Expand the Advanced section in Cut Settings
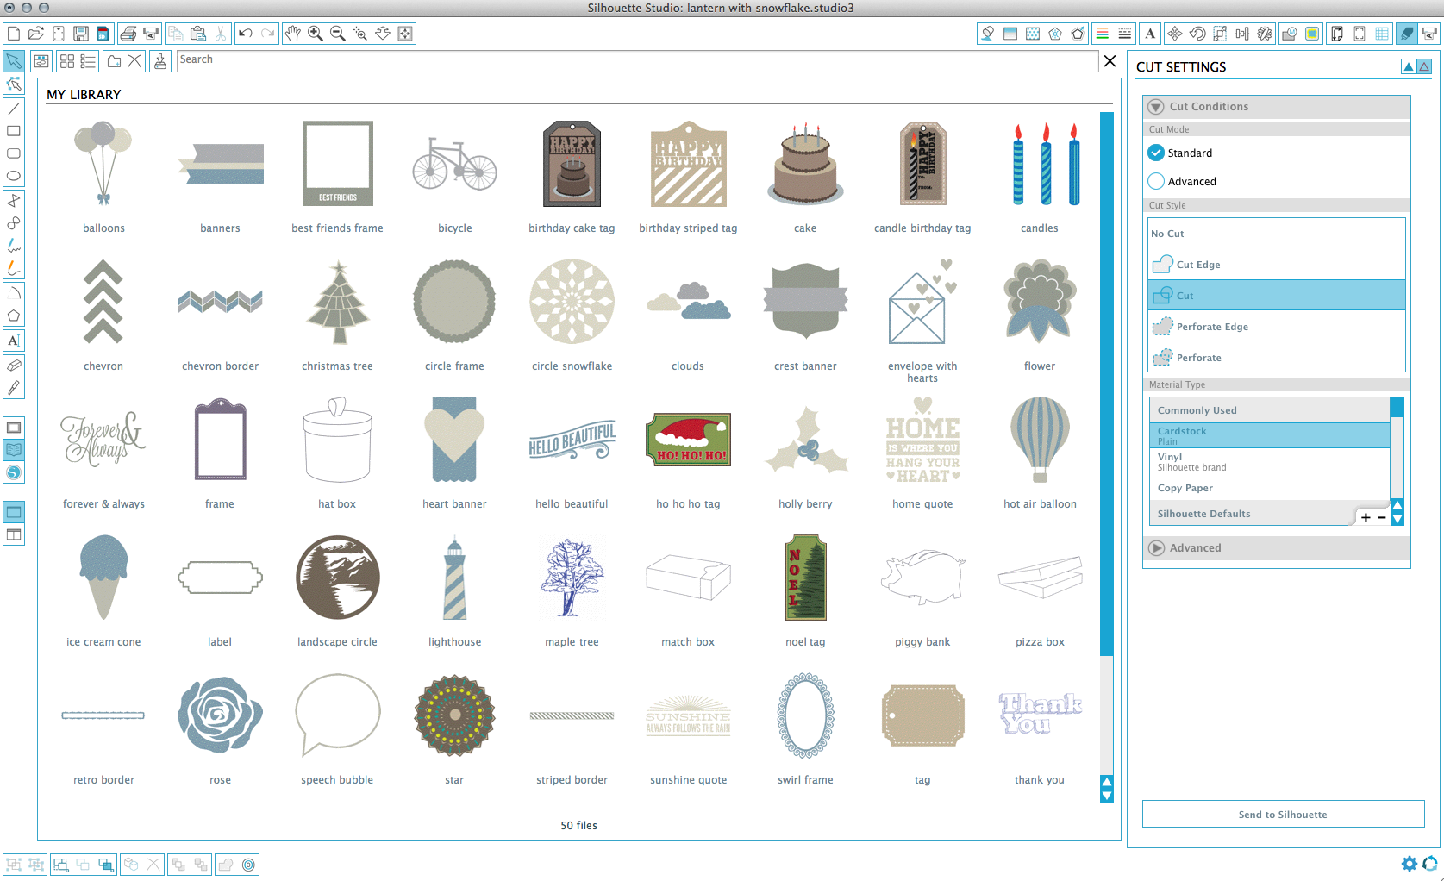 [1156, 547]
